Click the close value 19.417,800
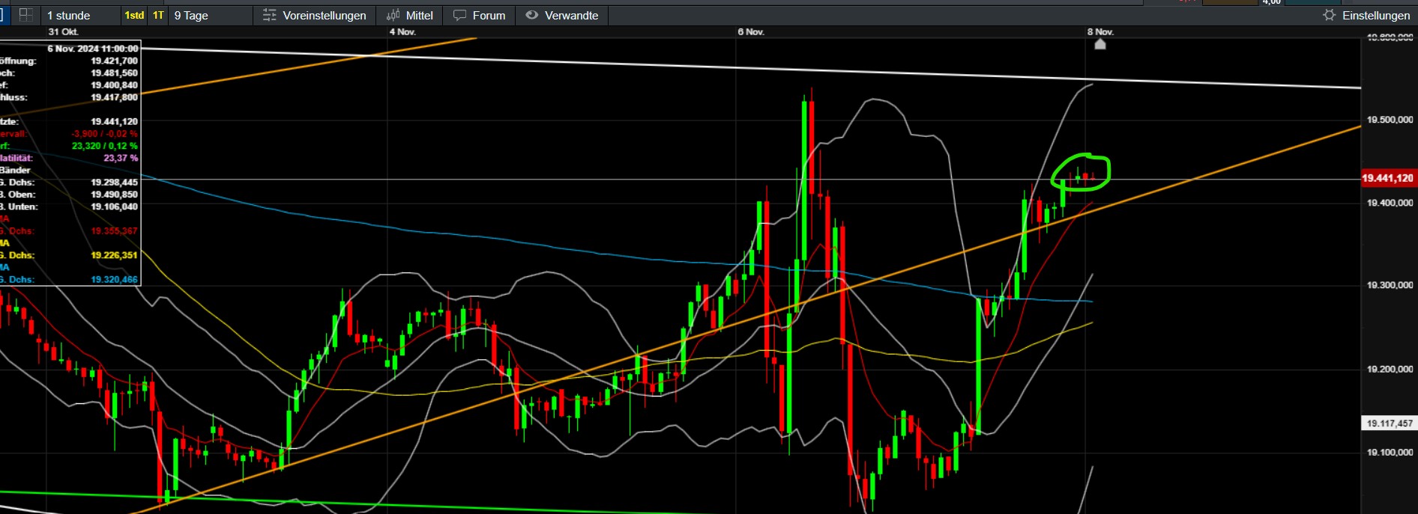Image resolution: width=1418 pixels, height=514 pixels. pyautogui.click(x=115, y=97)
